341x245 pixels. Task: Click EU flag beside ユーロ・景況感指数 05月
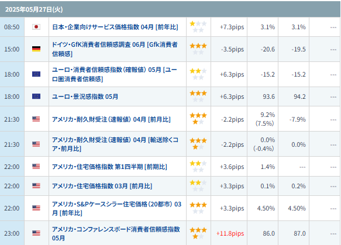tap(36, 96)
